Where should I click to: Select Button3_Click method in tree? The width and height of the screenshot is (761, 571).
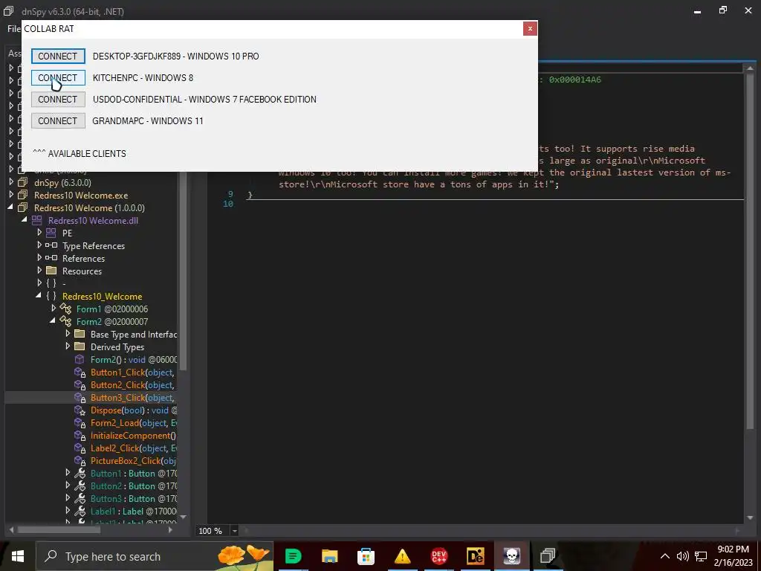[132, 398]
